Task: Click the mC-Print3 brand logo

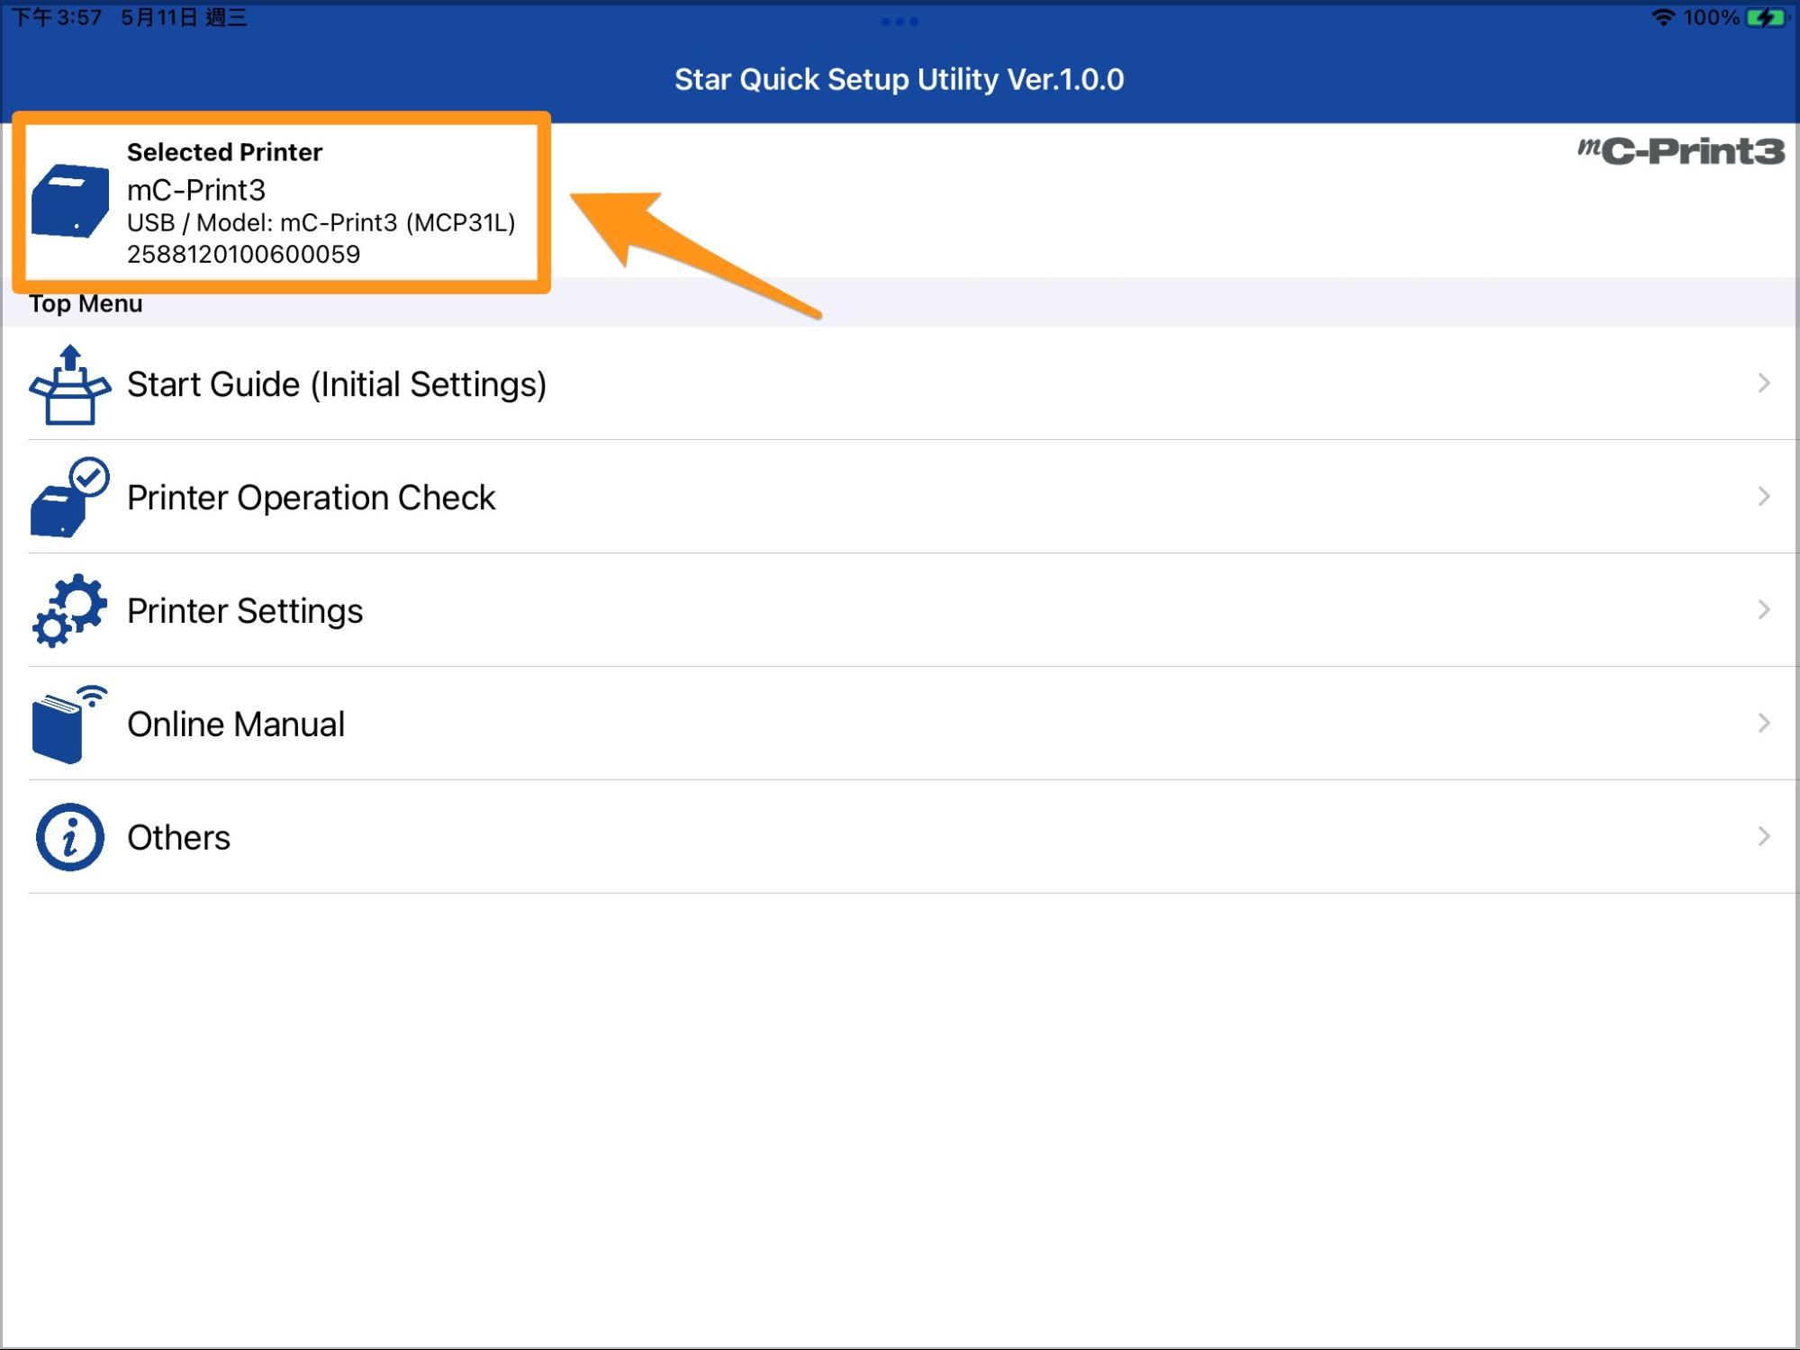Action: point(1680,151)
